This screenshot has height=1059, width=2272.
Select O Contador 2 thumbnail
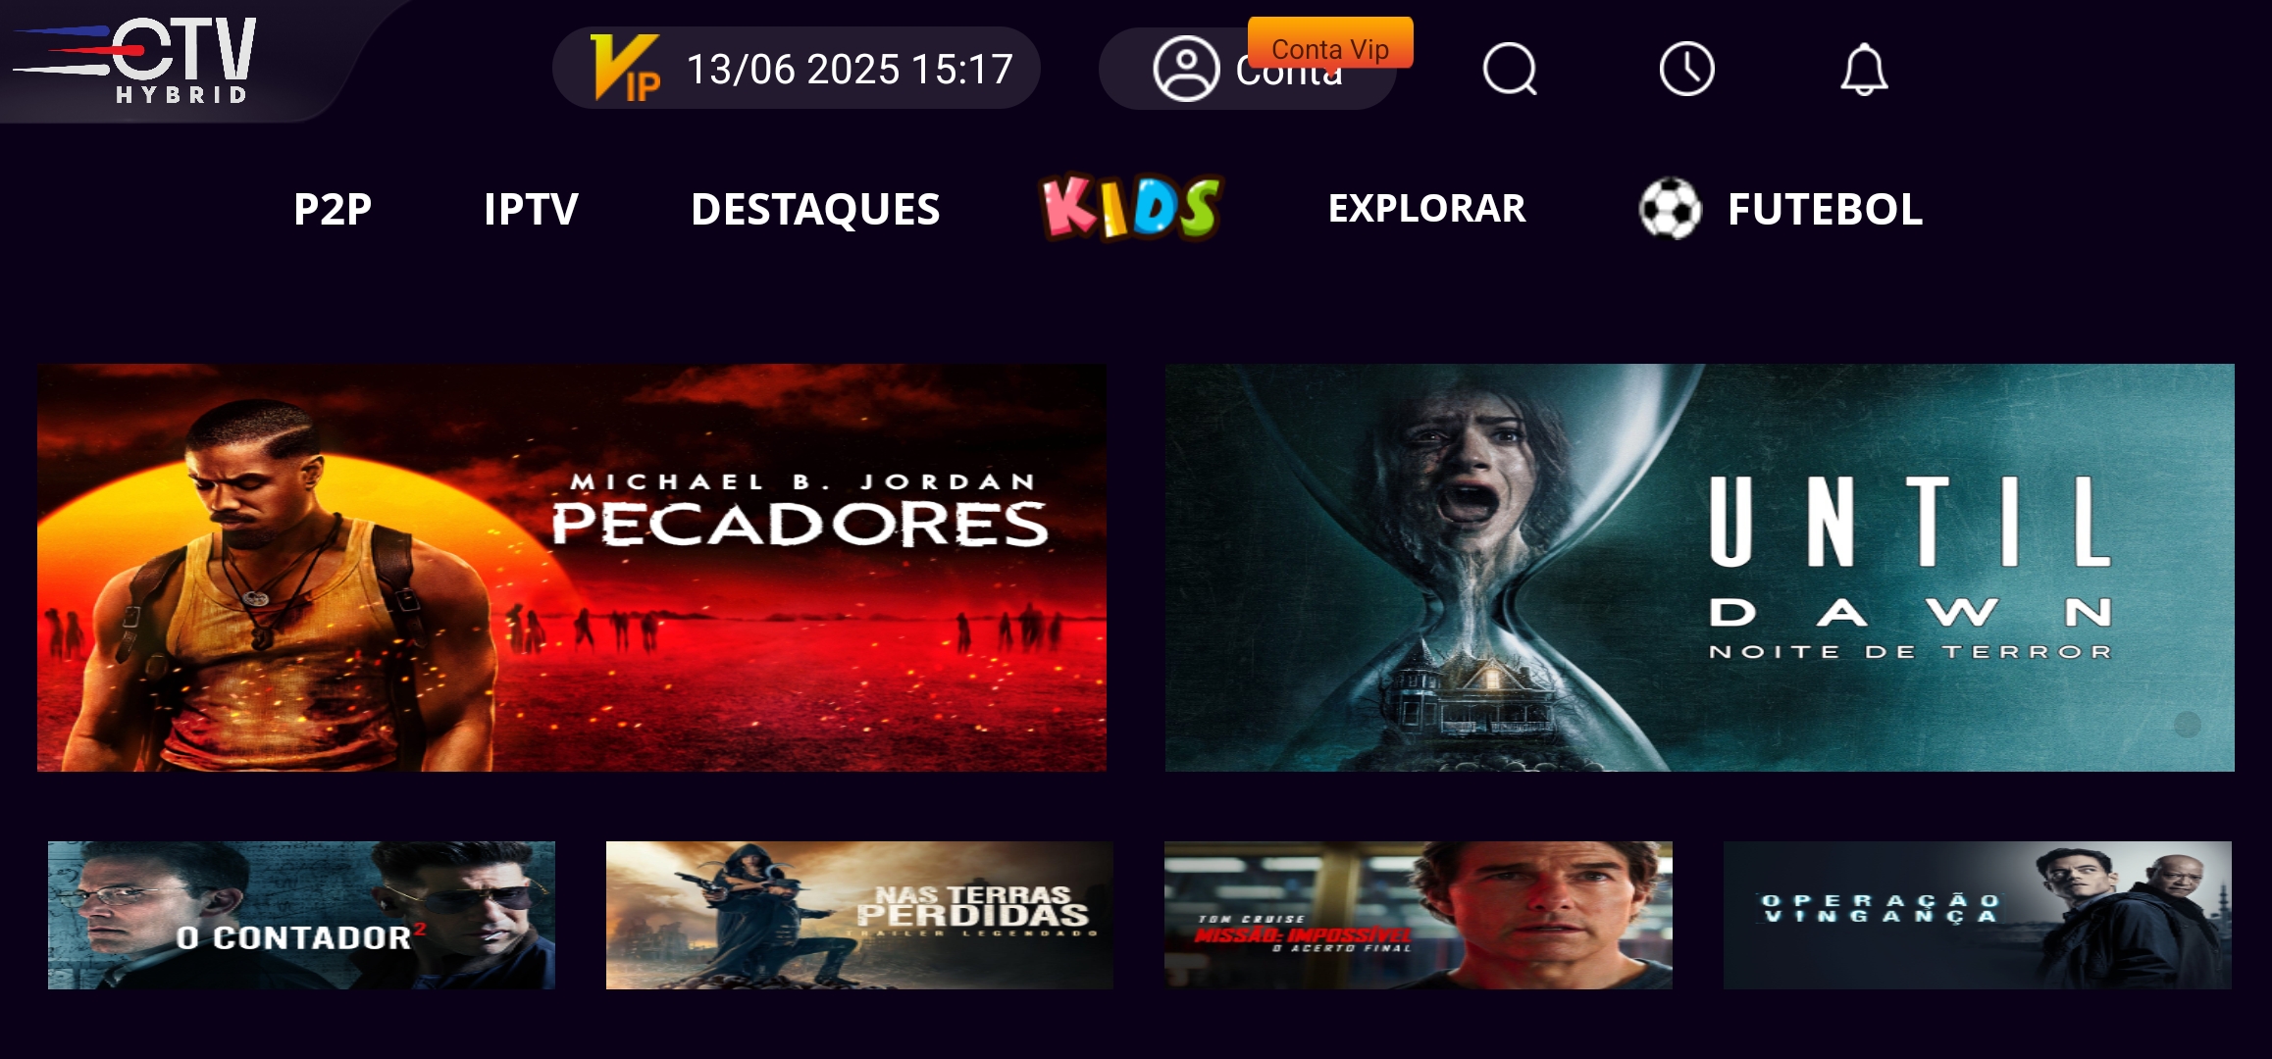coord(301,915)
